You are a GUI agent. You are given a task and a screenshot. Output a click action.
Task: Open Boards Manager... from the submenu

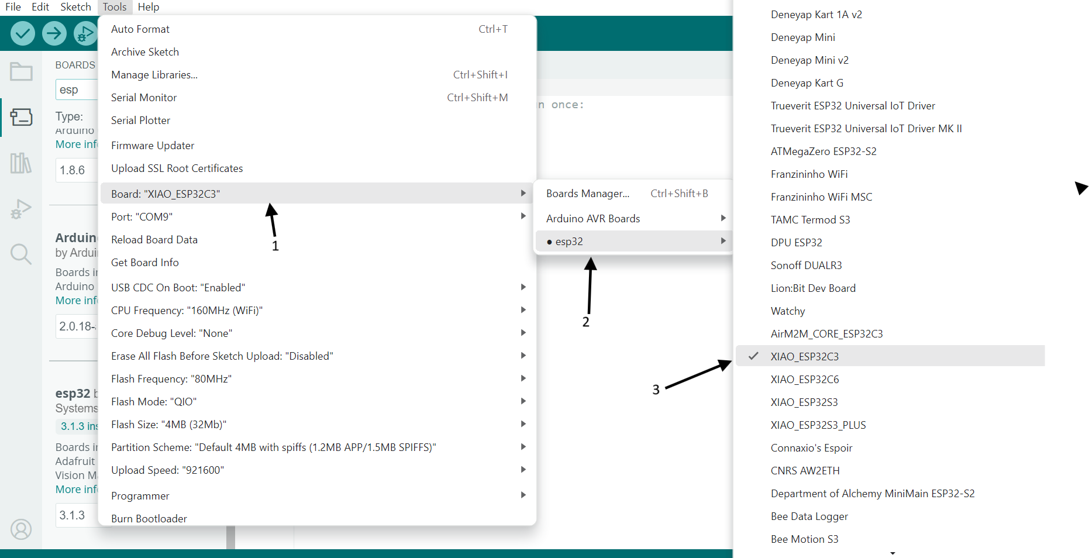pos(587,193)
